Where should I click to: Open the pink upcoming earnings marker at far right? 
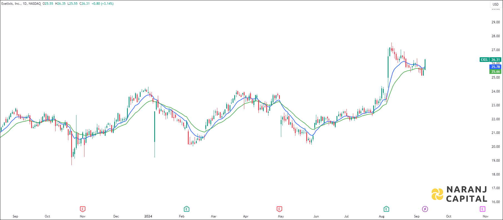pos(482,209)
